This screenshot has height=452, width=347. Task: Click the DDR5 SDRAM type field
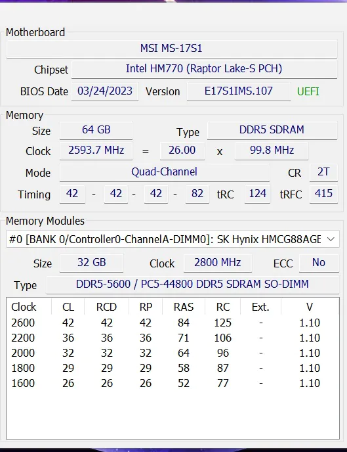pyautogui.click(x=272, y=130)
